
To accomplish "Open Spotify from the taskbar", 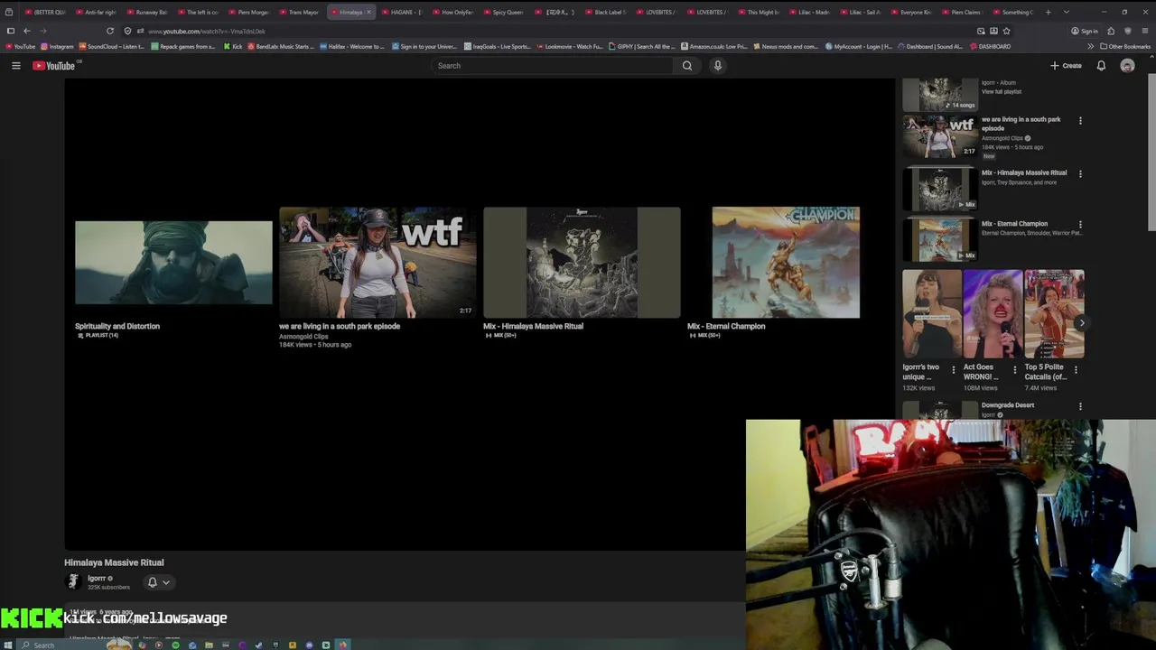I will pyautogui.click(x=175, y=645).
